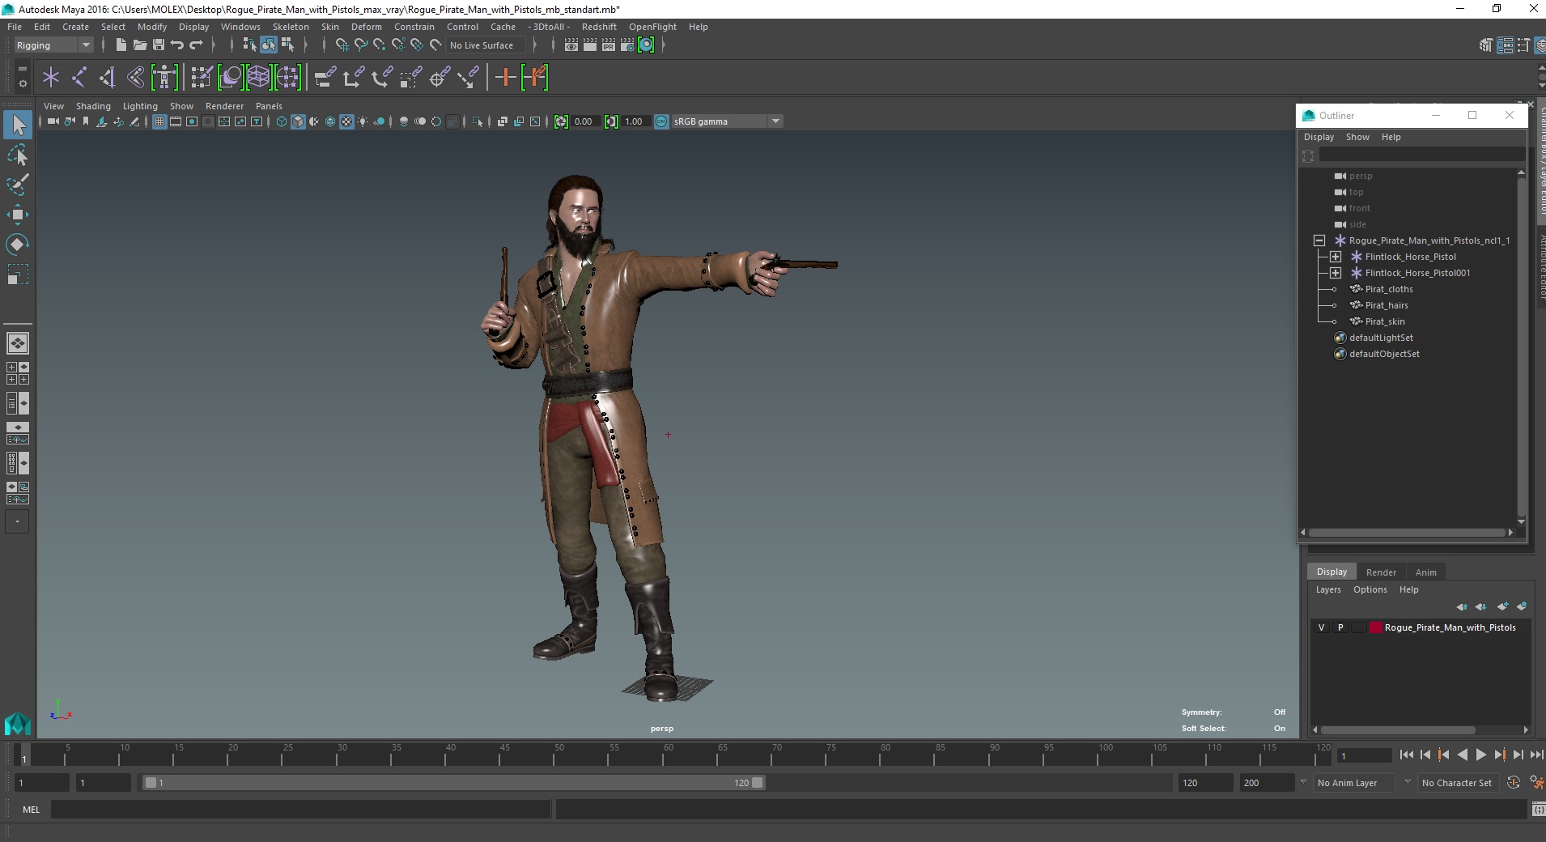The height and width of the screenshot is (842, 1546).
Task: Click the New Scene icon
Action: pyautogui.click(x=121, y=45)
